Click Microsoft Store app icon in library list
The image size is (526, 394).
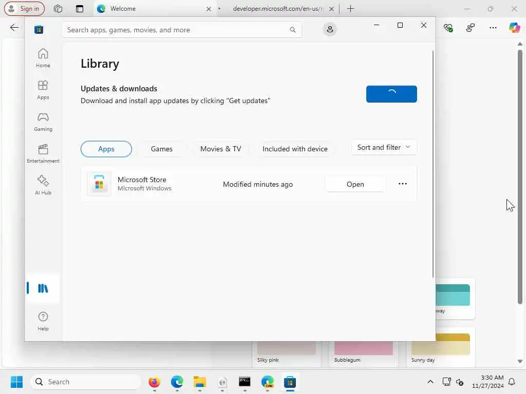[x=99, y=184]
